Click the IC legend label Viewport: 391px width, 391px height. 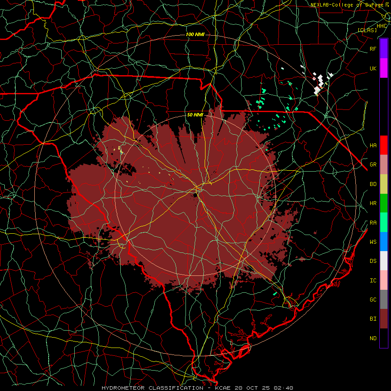[x=373, y=281]
